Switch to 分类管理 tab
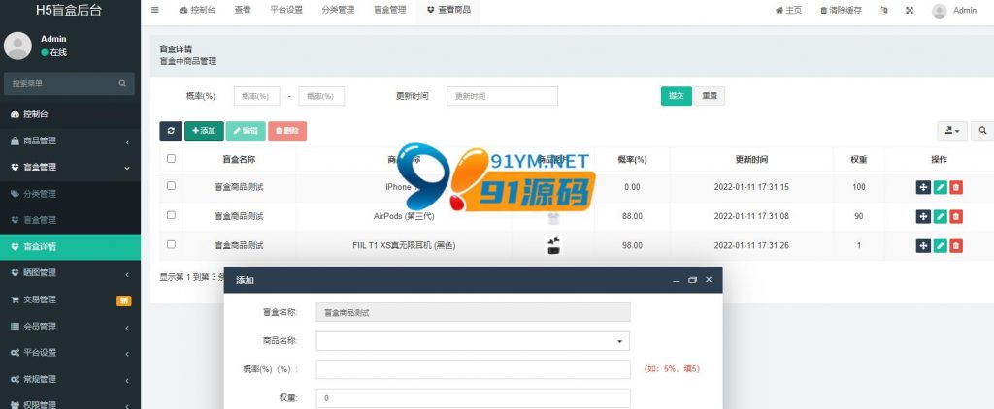994x409 pixels. (338, 10)
